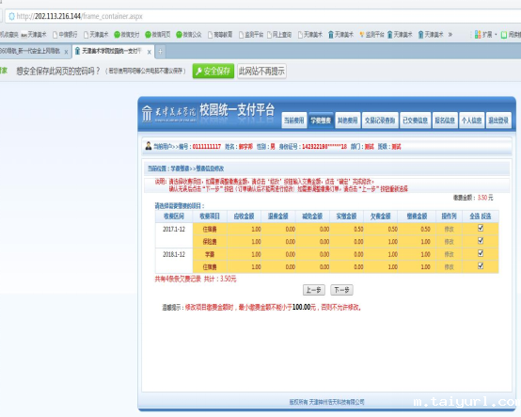Screen dimensions: 521x417
Task: Open the 扩展 extensions dropdown
Action: pyautogui.click(x=485, y=34)
